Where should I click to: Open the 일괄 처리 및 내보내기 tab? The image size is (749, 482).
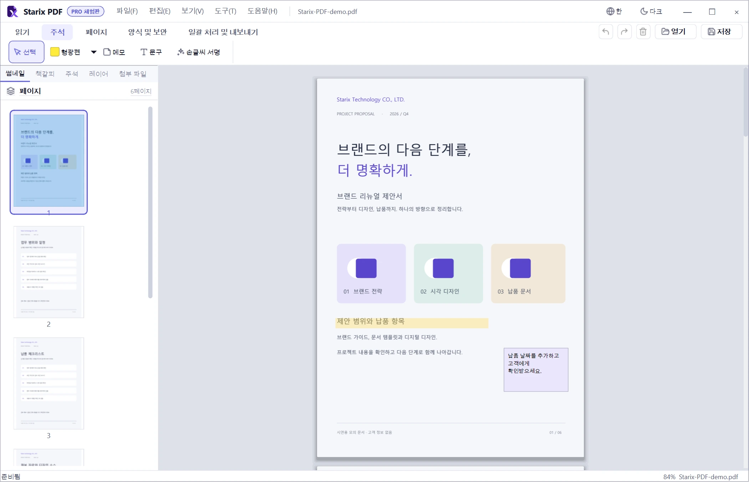click(223, 32)
